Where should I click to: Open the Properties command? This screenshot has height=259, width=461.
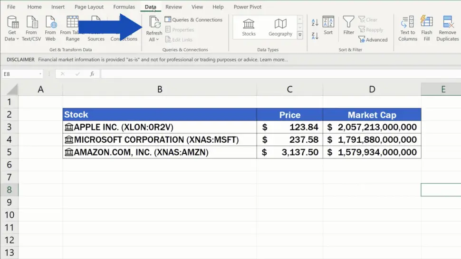tap(180, 29)
